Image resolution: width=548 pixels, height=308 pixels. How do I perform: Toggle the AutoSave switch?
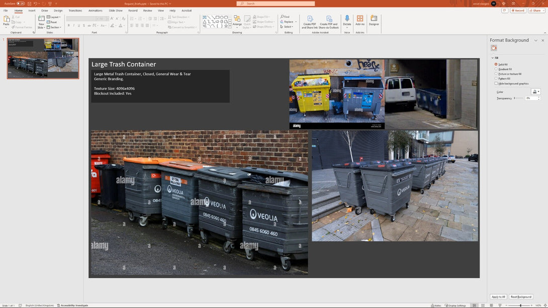click(x=21, y=4)
